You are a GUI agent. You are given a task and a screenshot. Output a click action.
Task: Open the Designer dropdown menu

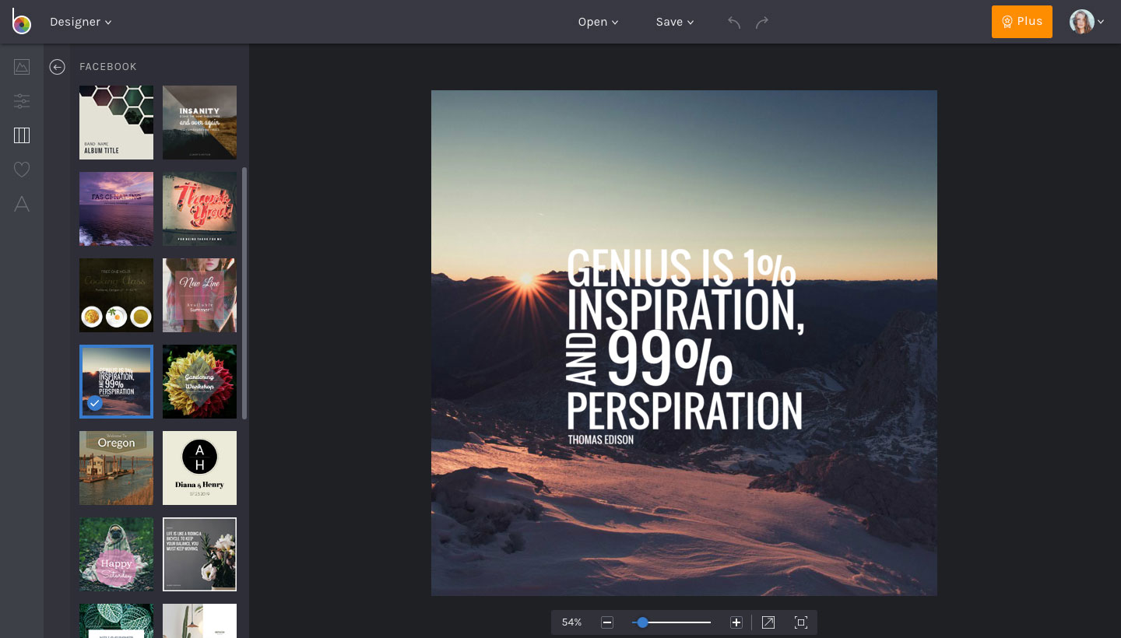click(x=81, y=22)
